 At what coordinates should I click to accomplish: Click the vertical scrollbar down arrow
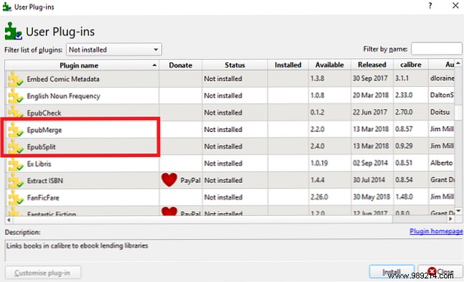[x=458, y=211]
